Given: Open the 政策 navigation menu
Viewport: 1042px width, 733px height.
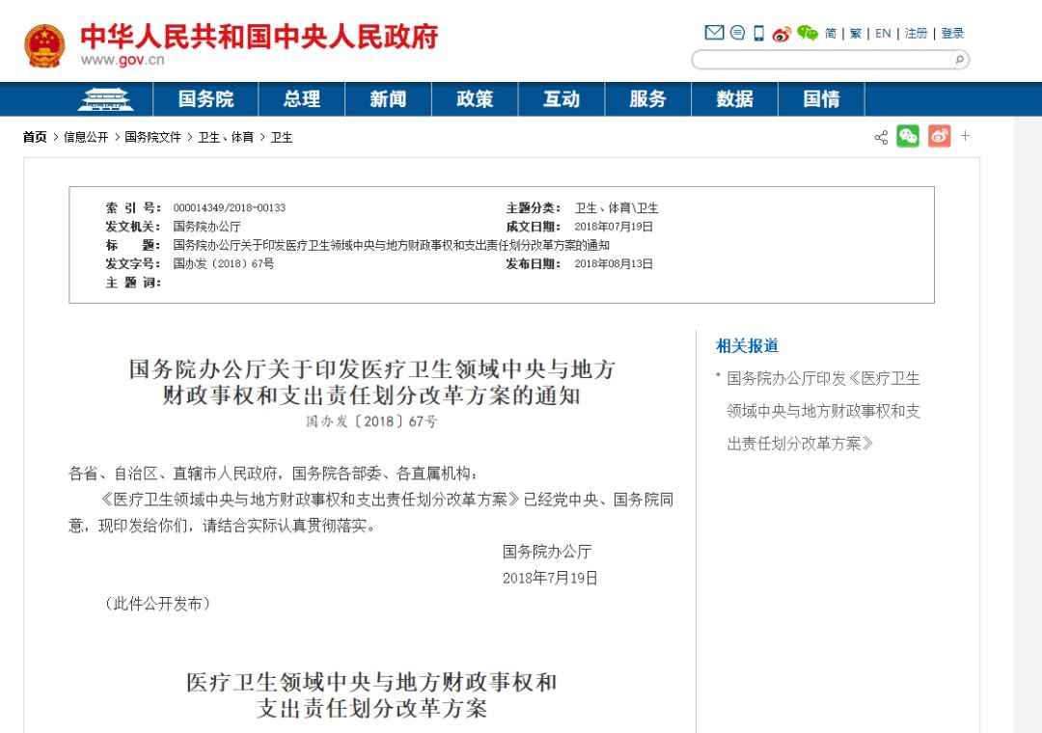Looking at the screenshot, I should 475,98.
